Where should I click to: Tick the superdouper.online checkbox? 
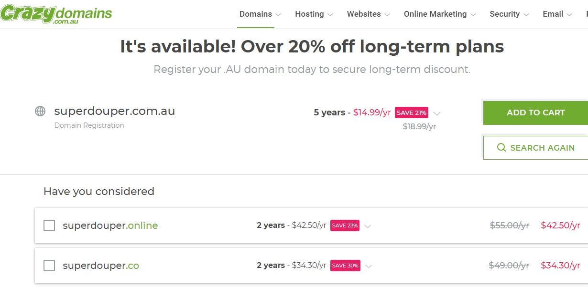(x=49, y=225)
